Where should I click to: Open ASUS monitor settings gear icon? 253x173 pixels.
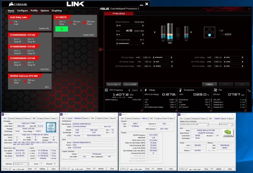(x=249, y=91)
